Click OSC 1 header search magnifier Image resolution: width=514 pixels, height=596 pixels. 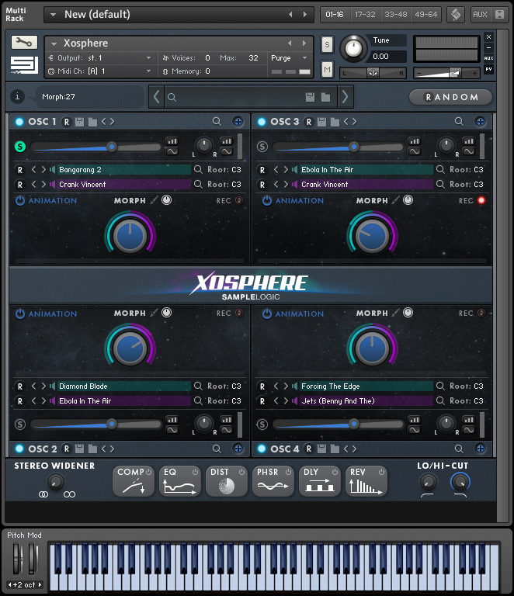click(217, 122)
